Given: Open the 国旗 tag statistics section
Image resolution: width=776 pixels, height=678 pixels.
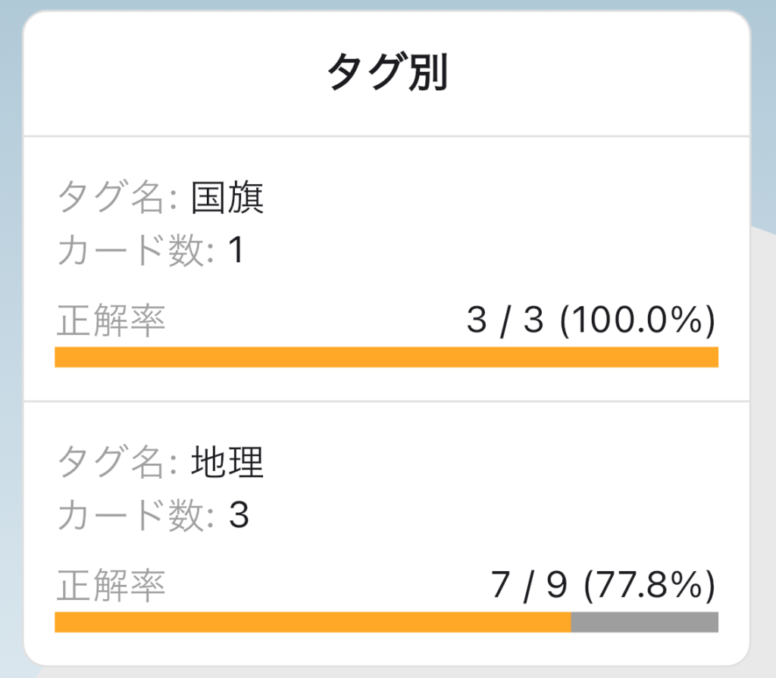Looking at the screenshot, I should pos(386,269).
